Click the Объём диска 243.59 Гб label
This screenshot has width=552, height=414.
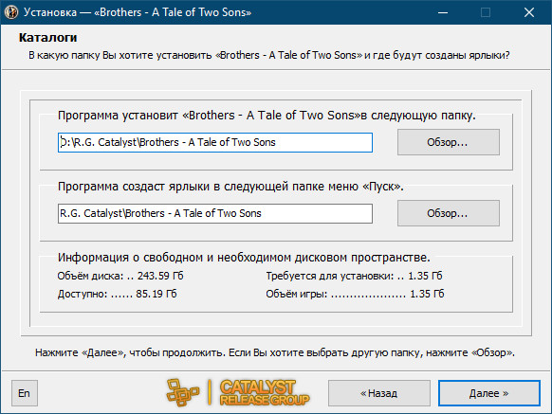pyautogui.click(x=120, y=276)
